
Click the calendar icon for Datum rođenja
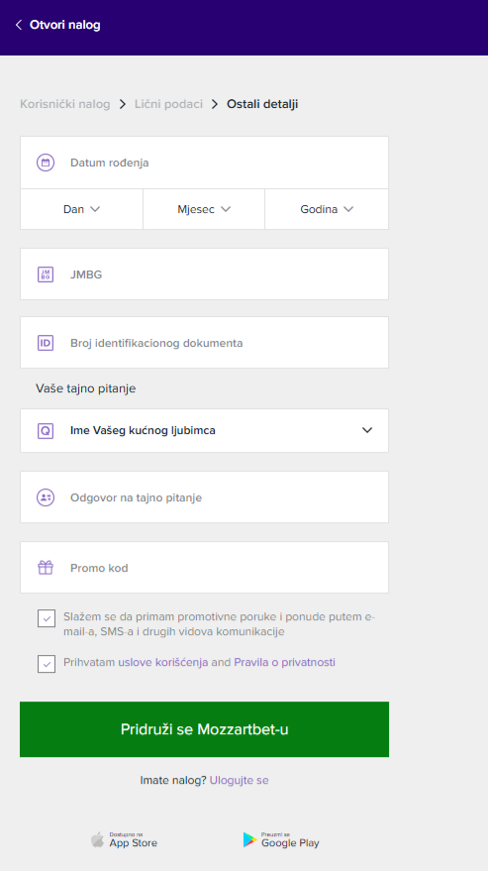point(46,163)
